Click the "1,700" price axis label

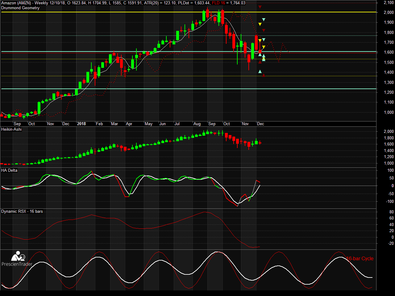pyautogui.click(x=389, y=43)
